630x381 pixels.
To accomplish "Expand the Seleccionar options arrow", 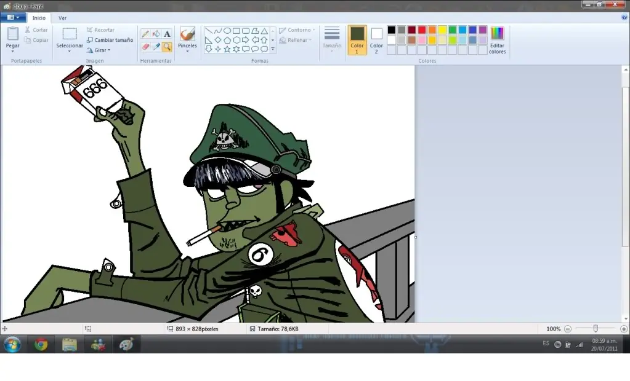I will [69, 52].
